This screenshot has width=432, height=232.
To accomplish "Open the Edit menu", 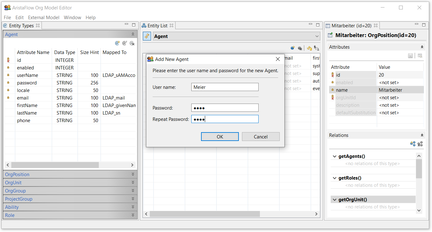I will [x=20, y=18].
